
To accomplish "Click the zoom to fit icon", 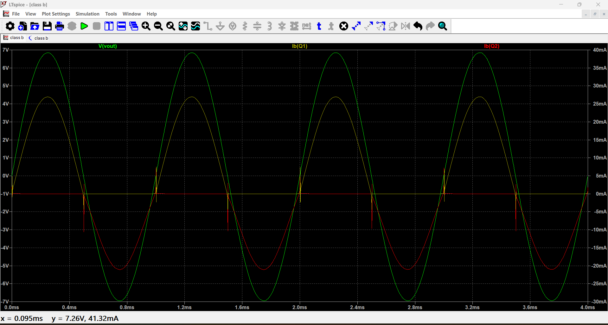I will point(171,26).
